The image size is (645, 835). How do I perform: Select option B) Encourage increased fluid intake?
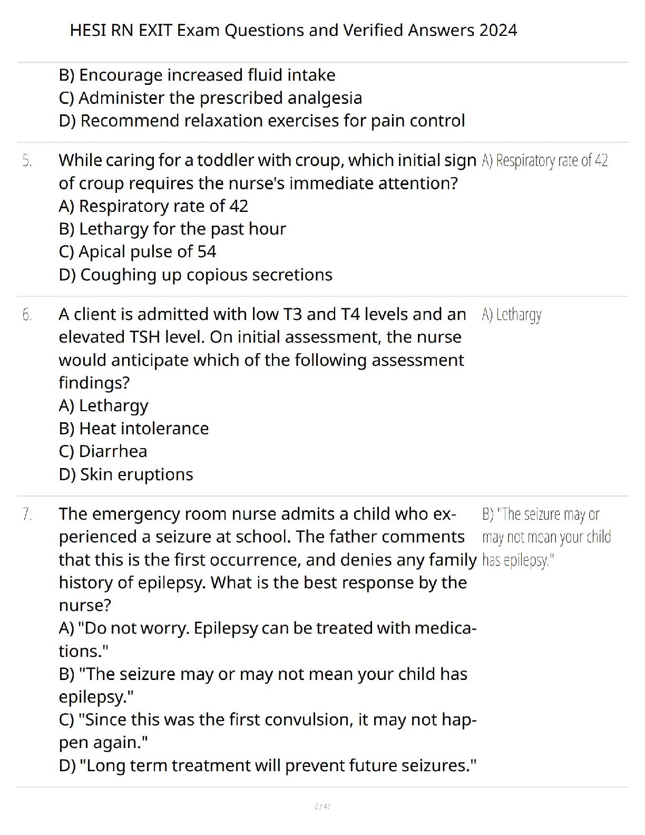pyautogui.click(x=197, y=75)
